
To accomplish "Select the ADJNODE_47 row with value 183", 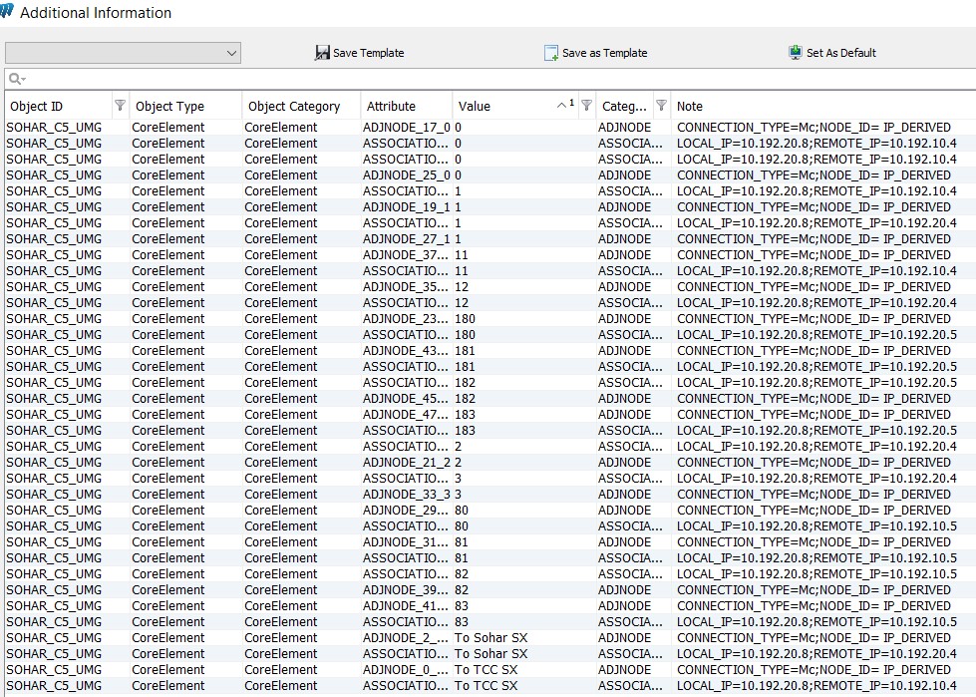I will (x=406, y=415).
